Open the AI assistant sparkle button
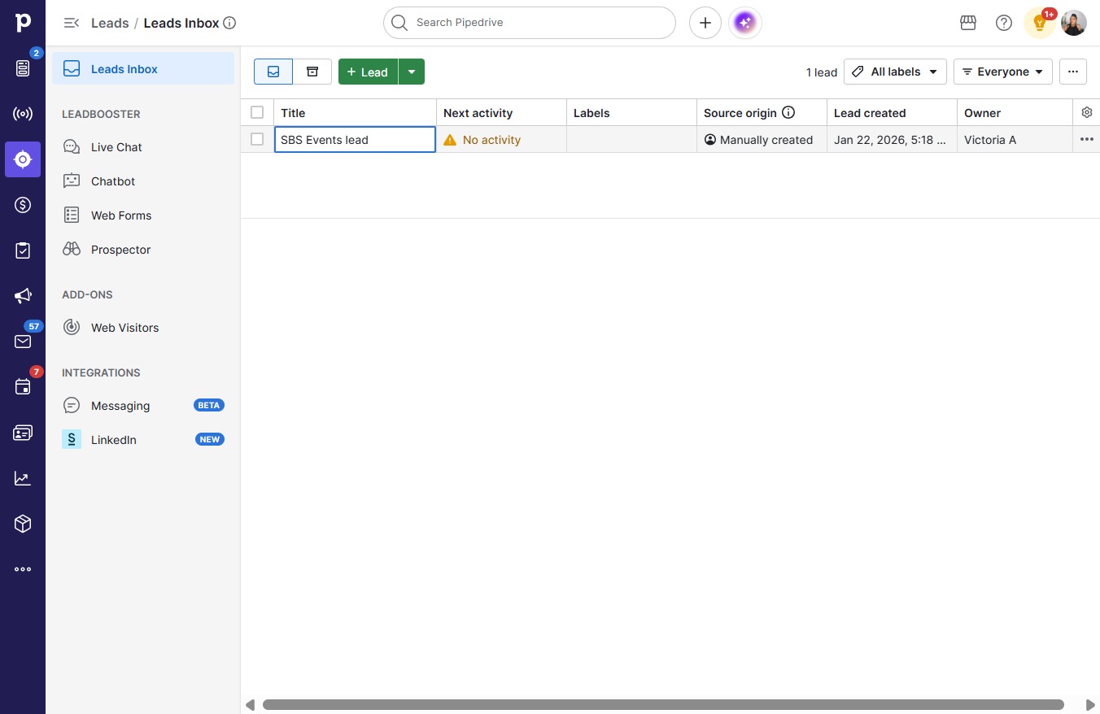 745,23
